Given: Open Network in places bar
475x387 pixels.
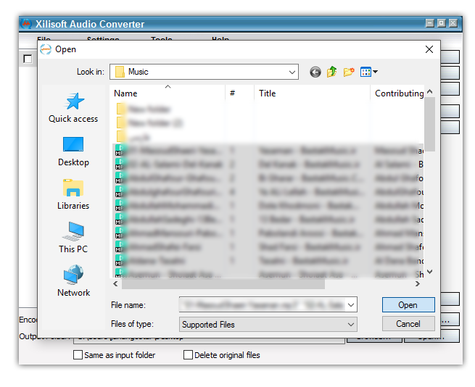Looking at the screenshot, I should [73, 281].
